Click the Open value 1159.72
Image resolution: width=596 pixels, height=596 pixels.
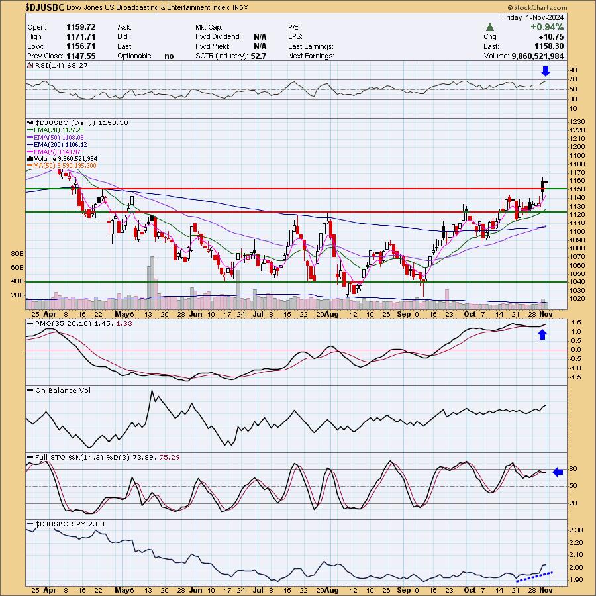click(81, 27)
